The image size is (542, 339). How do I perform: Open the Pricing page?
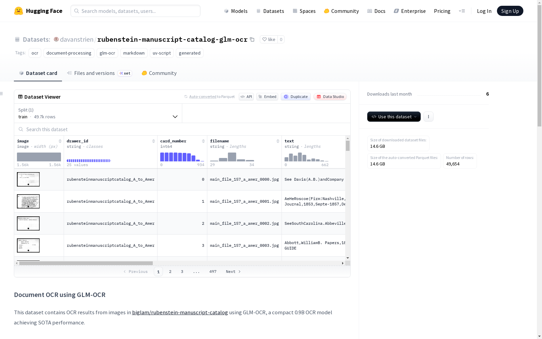click(442, 11)
